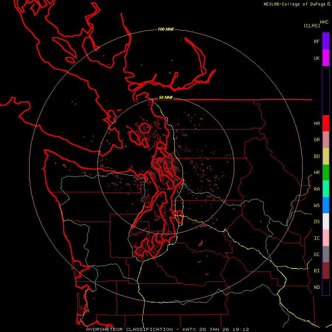Click the 19:12 timestamp
The image size is (332, 332).
(x=241, y=329)
